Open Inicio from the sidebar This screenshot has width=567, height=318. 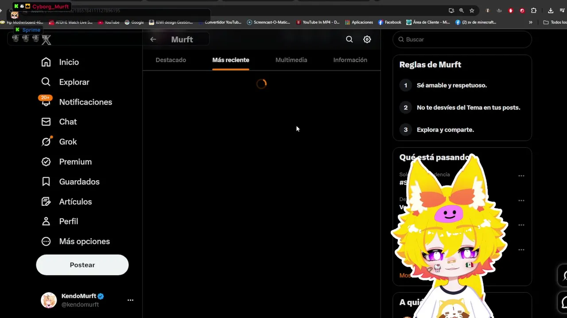[x=60, y=62]
